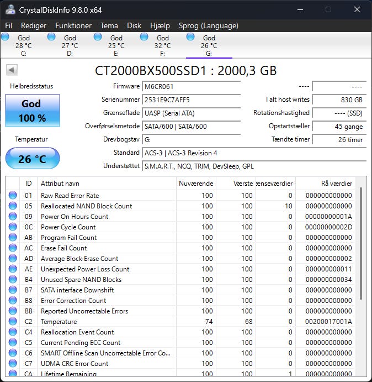This screenshot has width=372, height=382.
Task: Click status icon of SATA interface Downshift
Action: [x=13, y=290]
